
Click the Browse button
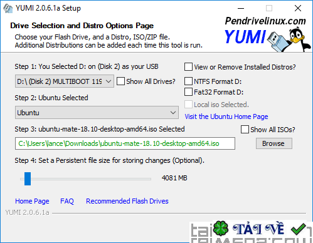(274, 143)
